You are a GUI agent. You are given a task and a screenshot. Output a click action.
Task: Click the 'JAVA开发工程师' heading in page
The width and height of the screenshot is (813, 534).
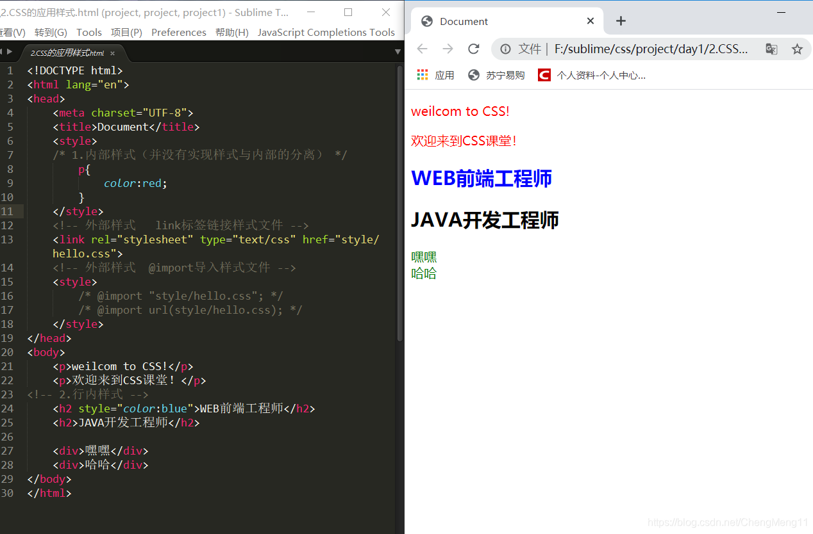tap(485, 220)
